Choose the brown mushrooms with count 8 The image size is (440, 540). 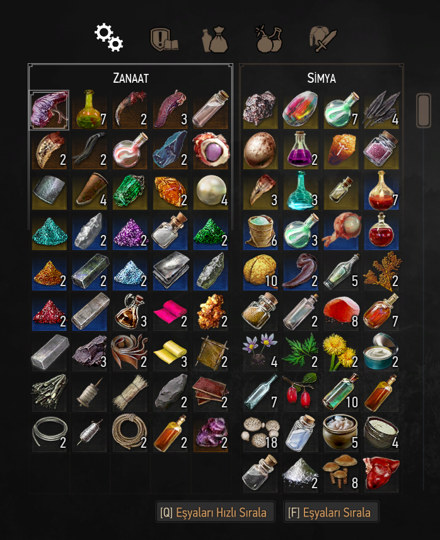pos(341,474)
